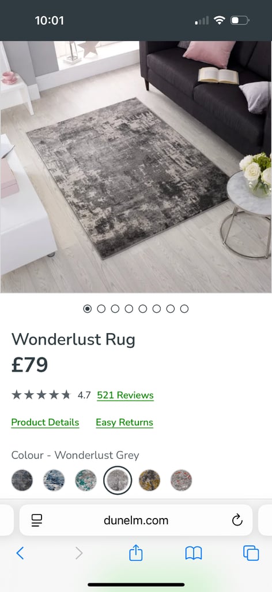
Task: Choose the ochre yellow colour swatch
Action: click(149, 480)
